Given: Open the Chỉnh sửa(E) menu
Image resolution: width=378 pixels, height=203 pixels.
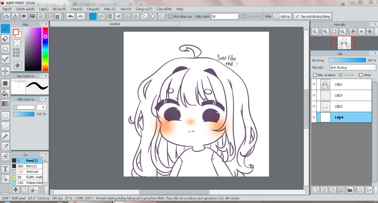Looking at the screenshot, I should (x=25, y=9).
